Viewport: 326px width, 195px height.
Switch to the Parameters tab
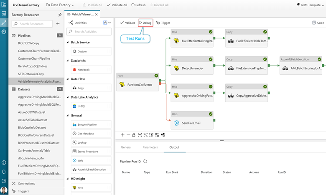[x=150, y=147]
